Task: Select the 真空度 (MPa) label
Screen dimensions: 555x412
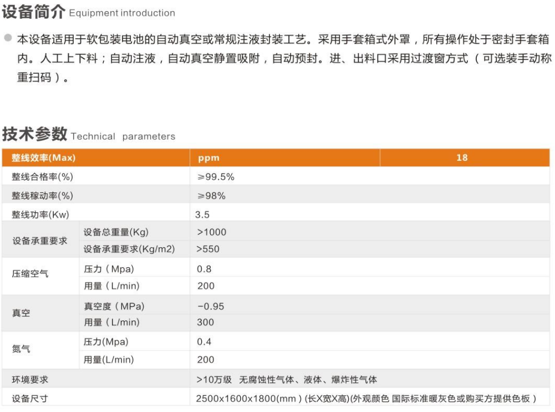Action: [114, 306]
